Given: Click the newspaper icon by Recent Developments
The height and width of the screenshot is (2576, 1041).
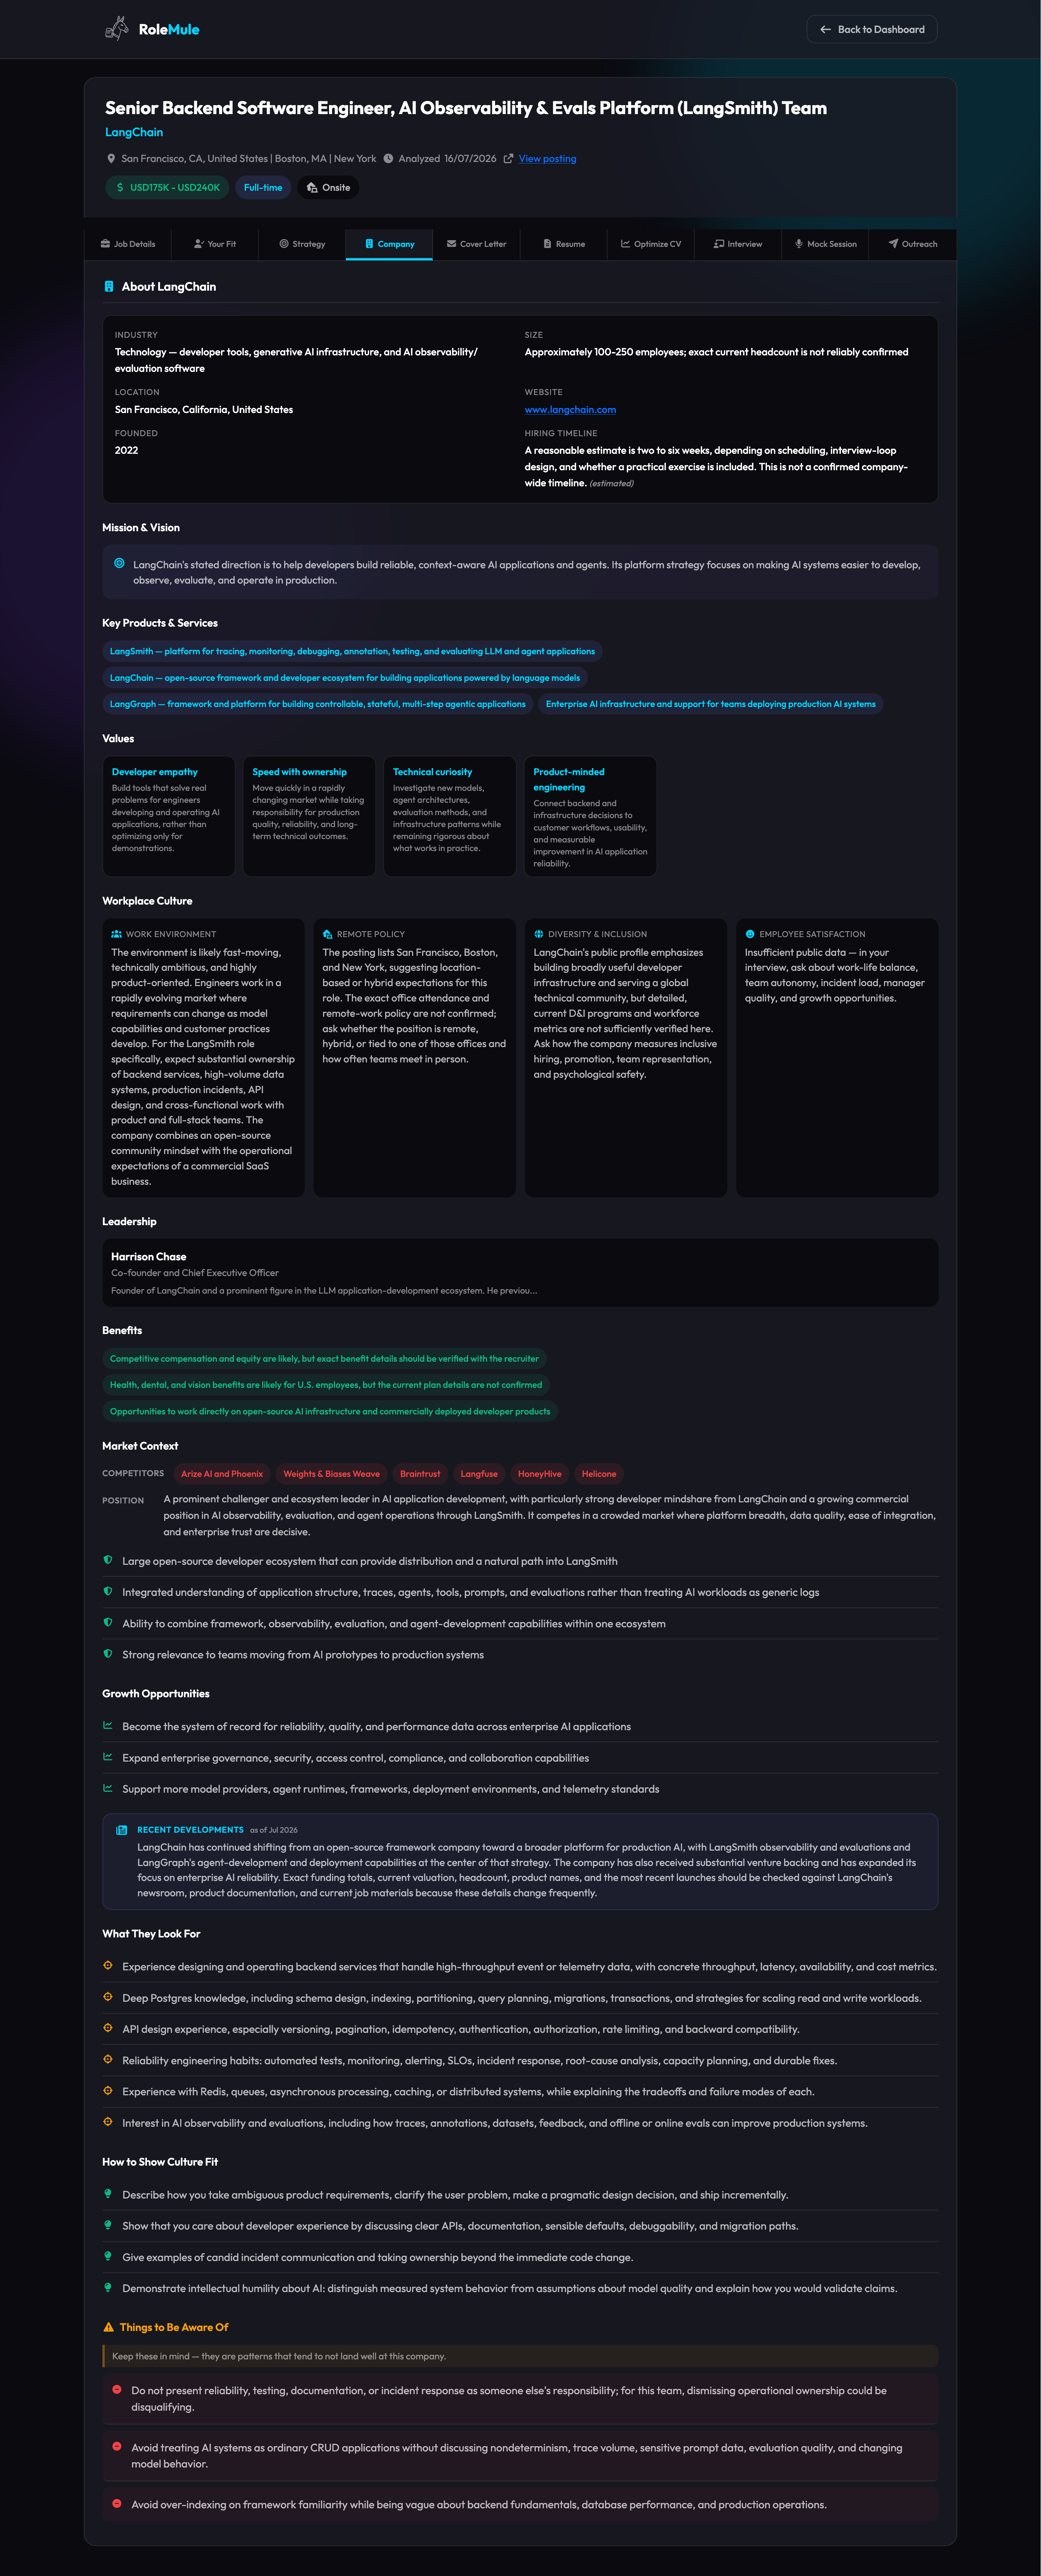Looking at the screenshot, I should pyautogui.click(x=122, y=1830).
